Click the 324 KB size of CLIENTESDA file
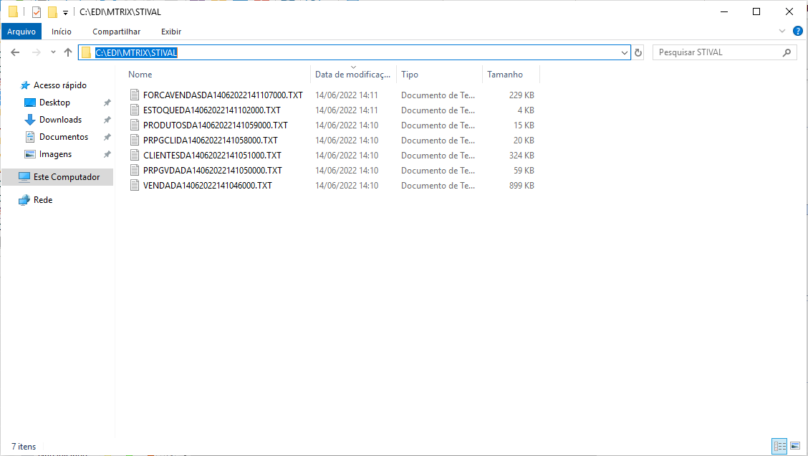The width and height of the screenshot is (808, 456). coord(521,156)
